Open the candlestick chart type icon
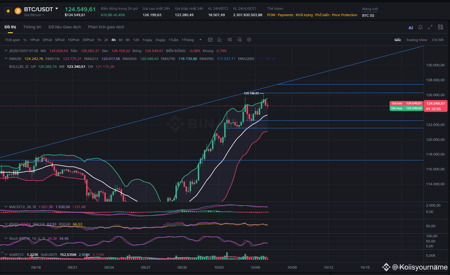This screenshot has height=275, width=450. (x=230, y=40)
